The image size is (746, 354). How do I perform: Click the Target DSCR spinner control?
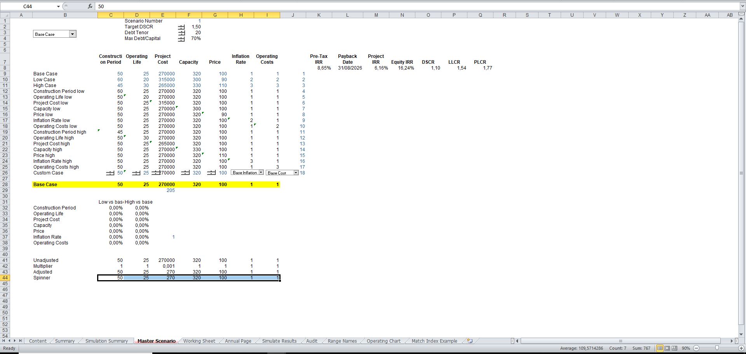[181, 27]
